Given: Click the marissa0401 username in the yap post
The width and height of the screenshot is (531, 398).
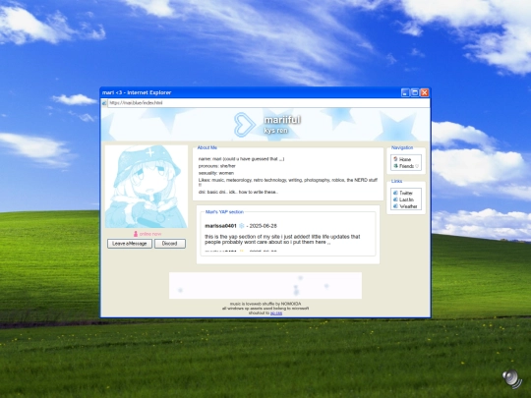Looking at the screenshot, I should click(220, 226).
